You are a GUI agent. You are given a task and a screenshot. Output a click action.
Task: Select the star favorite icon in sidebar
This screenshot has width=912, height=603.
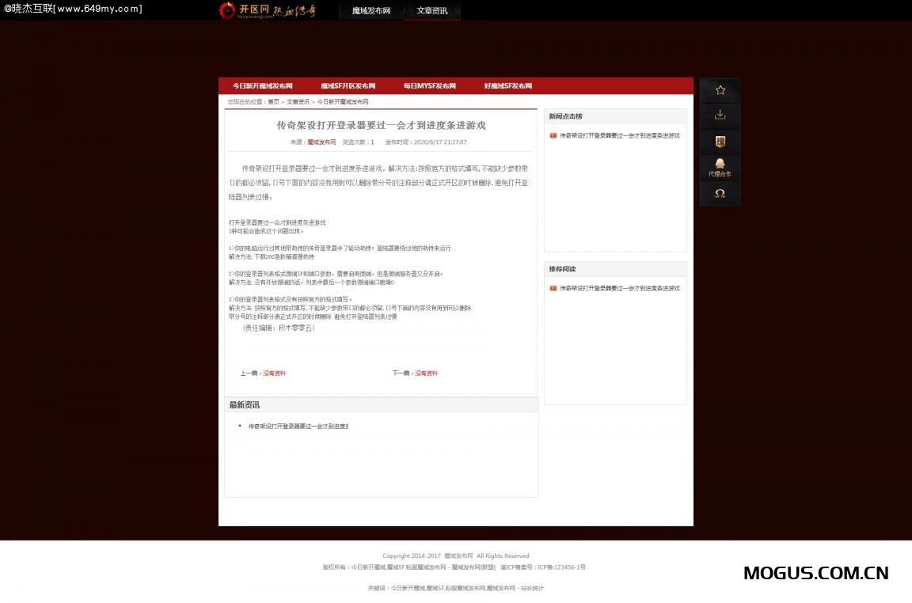(720, 89)
